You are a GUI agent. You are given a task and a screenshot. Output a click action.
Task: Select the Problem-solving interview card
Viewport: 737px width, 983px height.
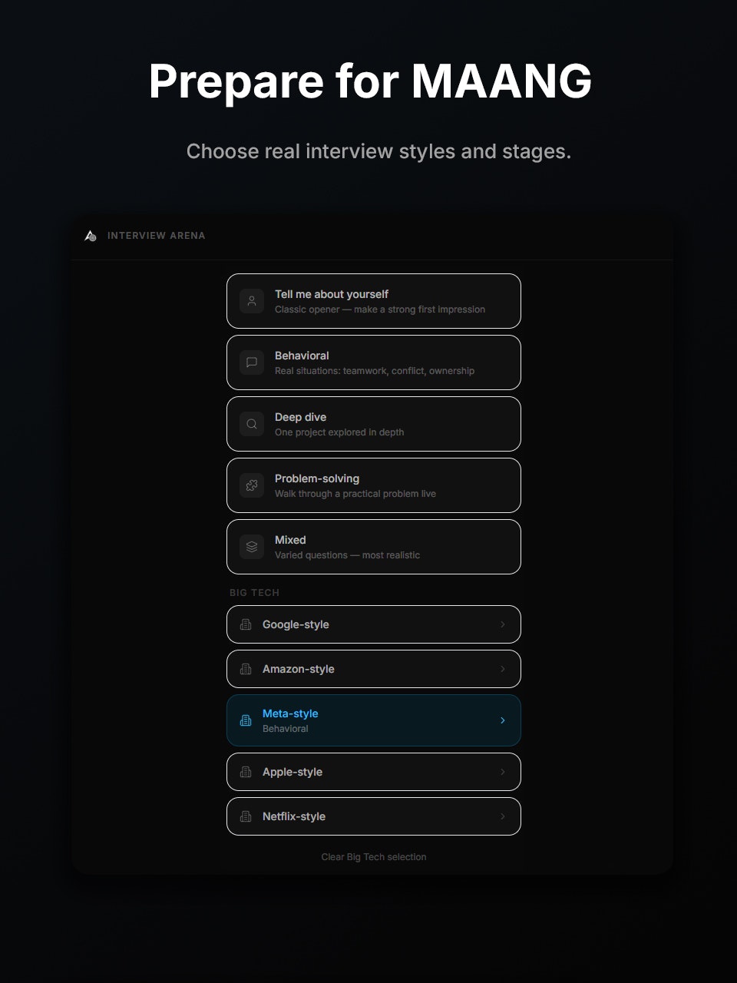[x=374, y=485]
